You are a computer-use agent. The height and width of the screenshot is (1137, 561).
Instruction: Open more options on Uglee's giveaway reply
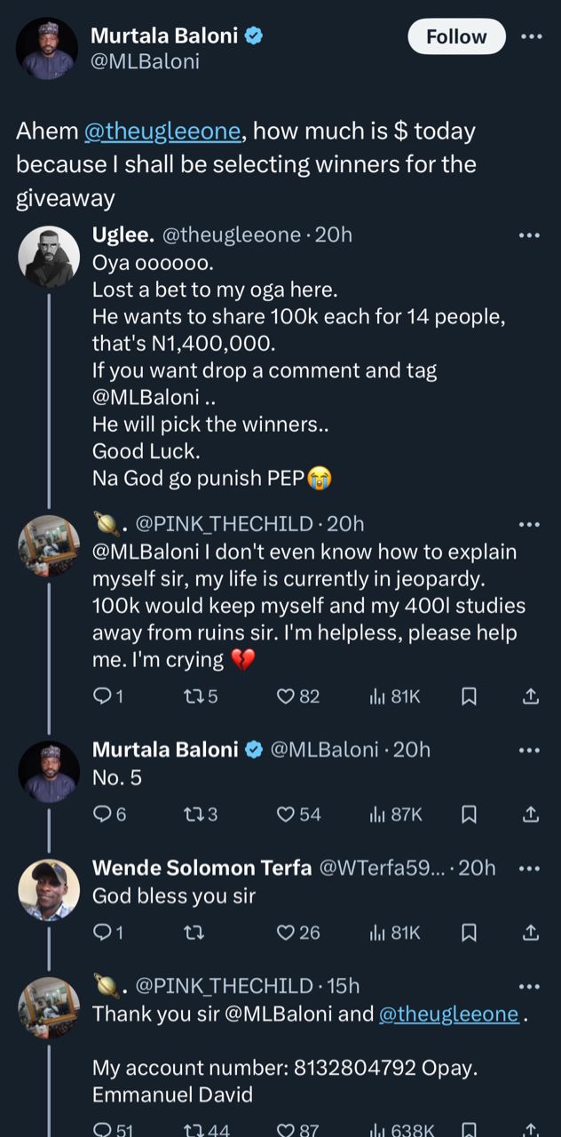click(x=530, y=235)
